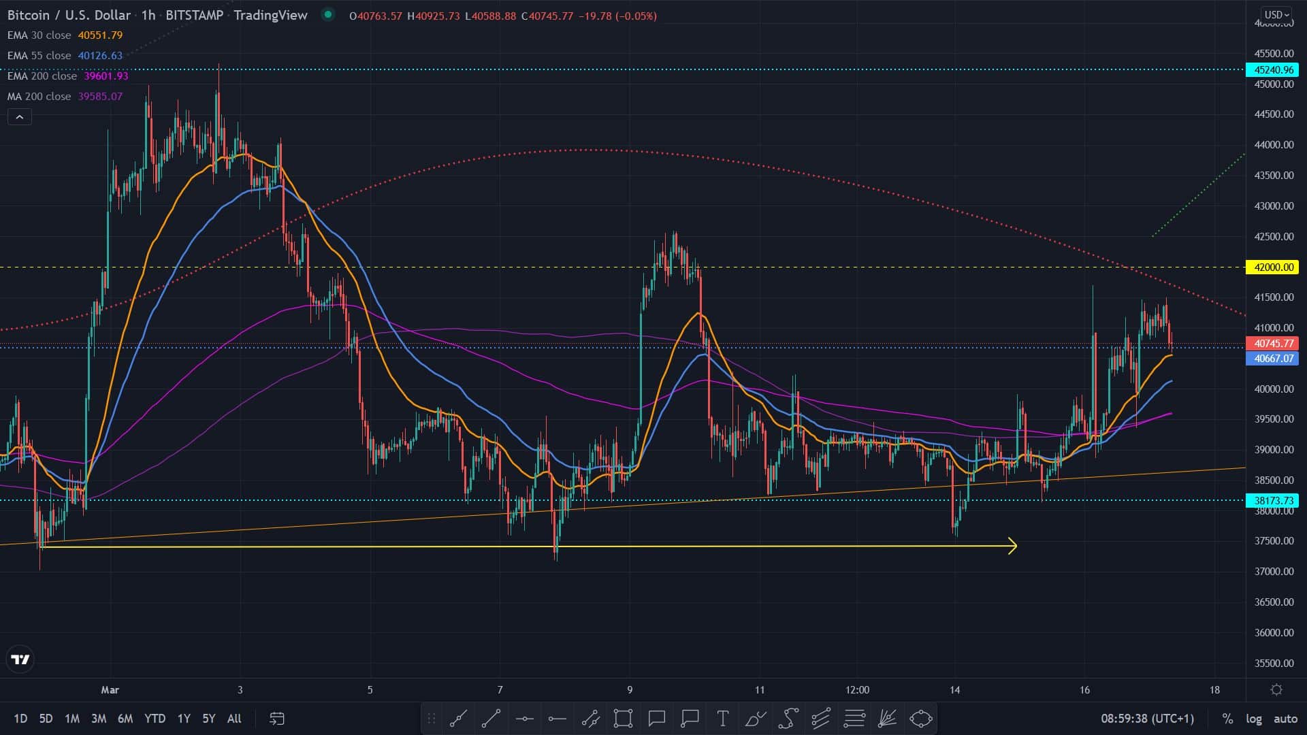
Task: Set time range to 6M
Action: [x=125, y=718]
